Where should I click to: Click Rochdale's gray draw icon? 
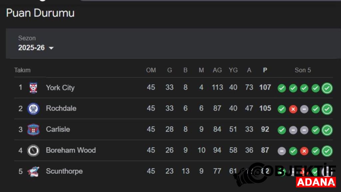point(304,109)
